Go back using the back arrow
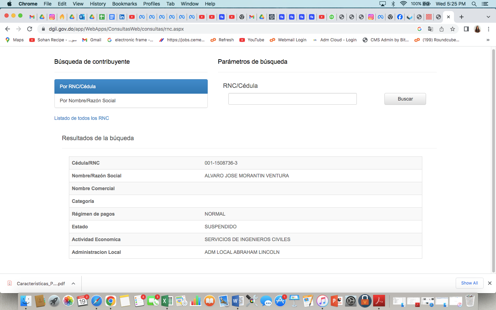The image size is (496, 310). tap(8, 29)
